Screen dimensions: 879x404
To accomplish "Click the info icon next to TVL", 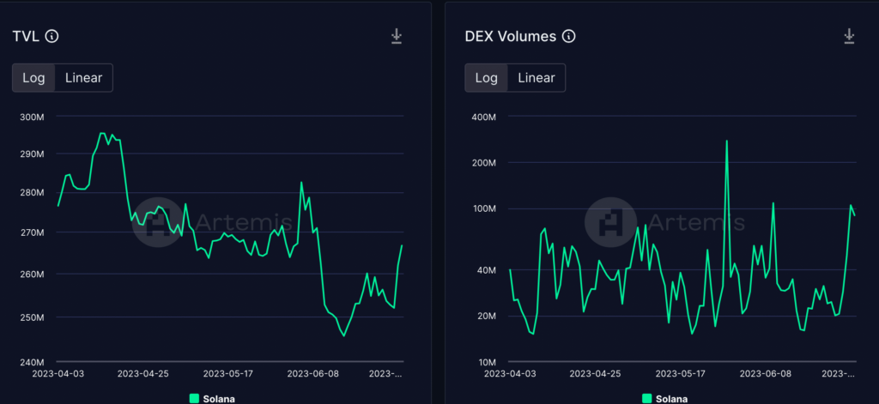I will pyautogui.click(x=52, y=36).
